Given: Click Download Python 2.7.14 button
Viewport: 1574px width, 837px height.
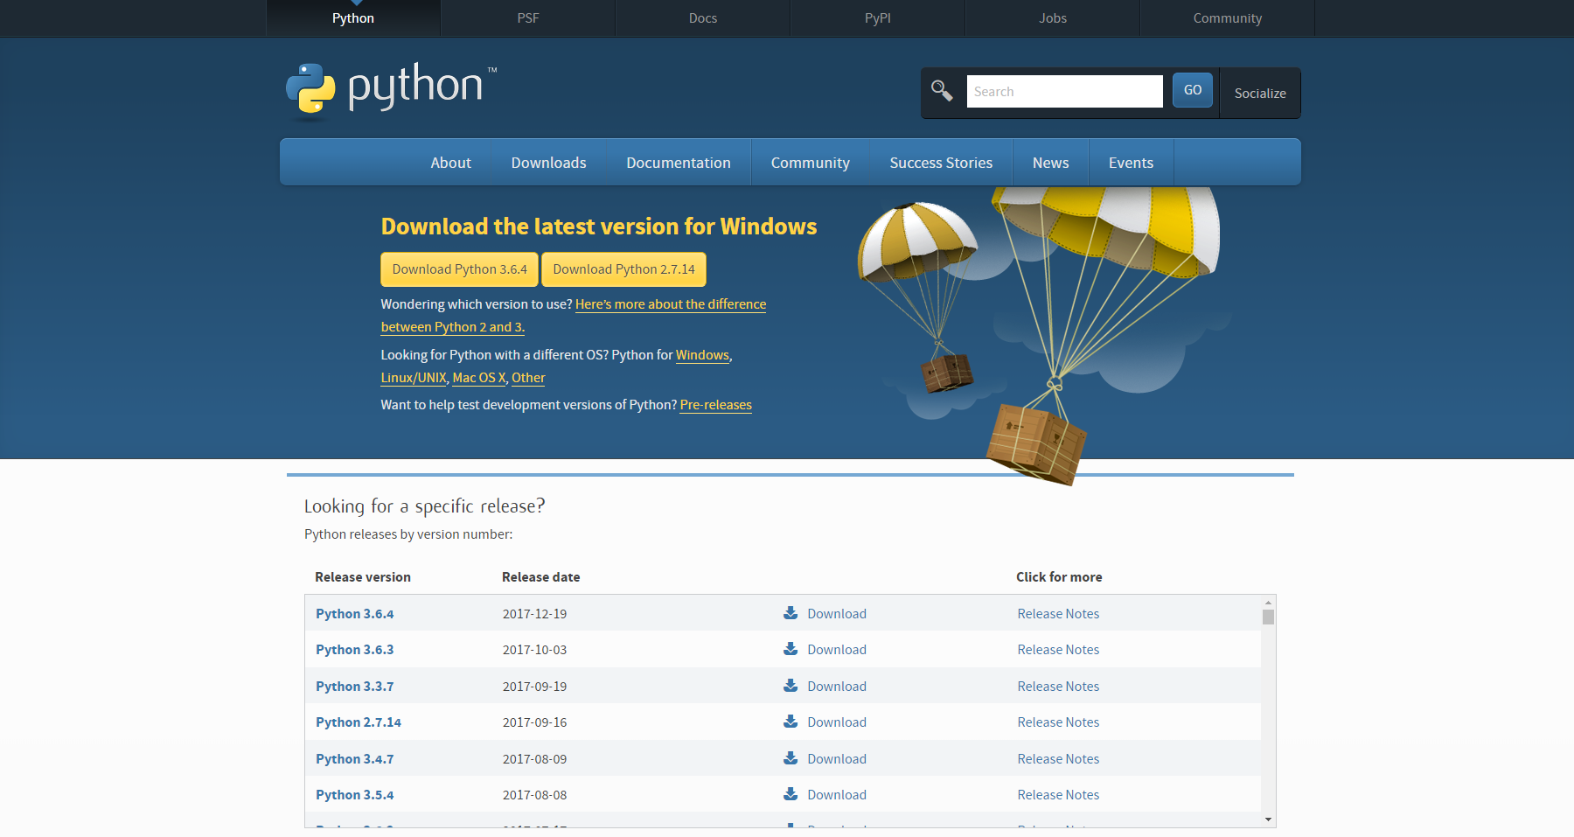Looking at the screenshot, I should click(x=623, y=269).
